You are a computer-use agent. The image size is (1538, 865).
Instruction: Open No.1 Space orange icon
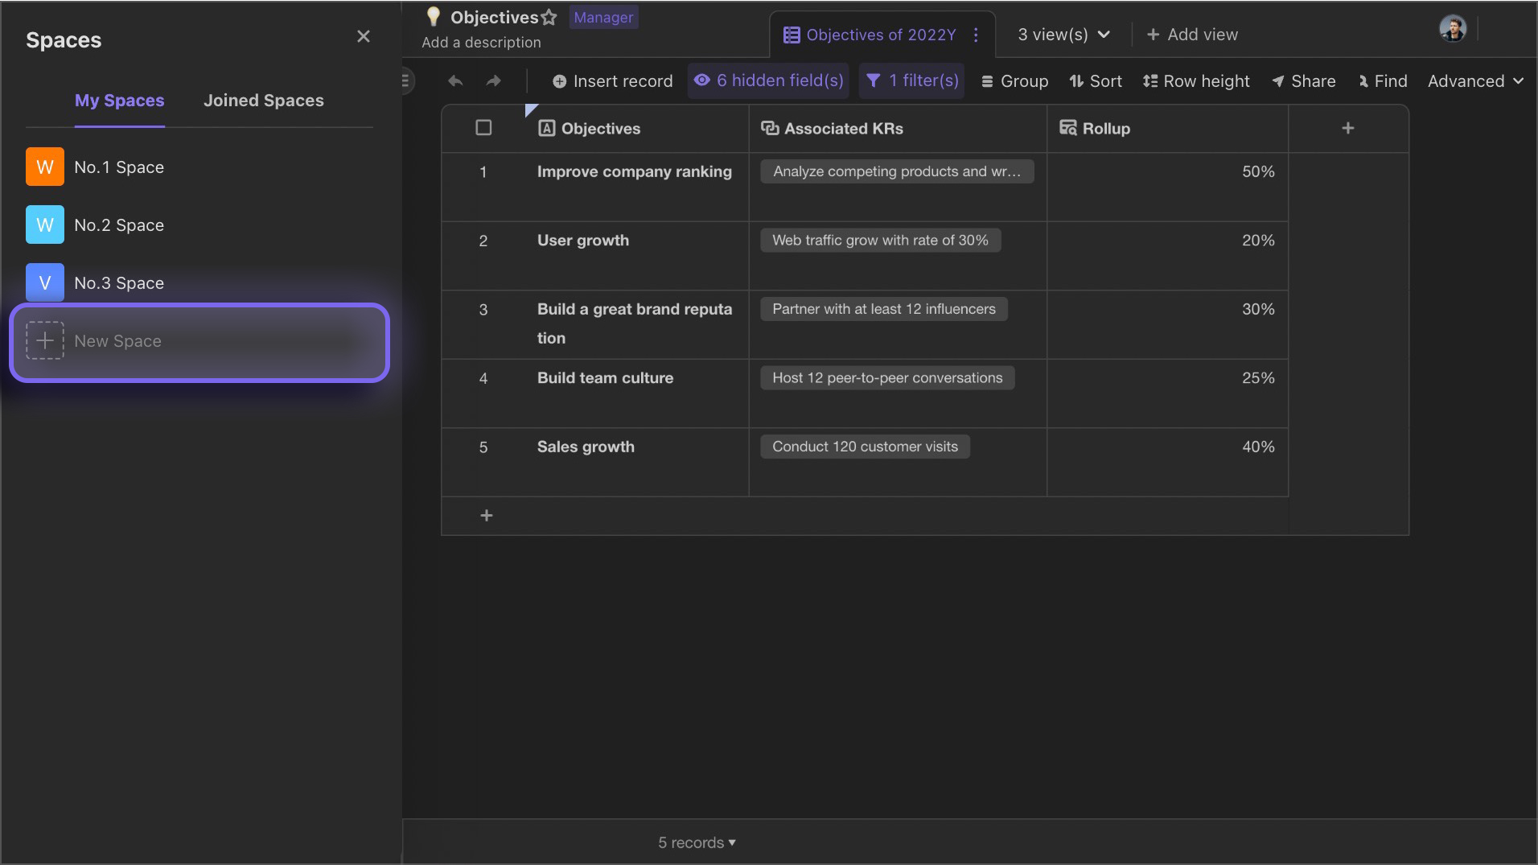click(45, 167)
